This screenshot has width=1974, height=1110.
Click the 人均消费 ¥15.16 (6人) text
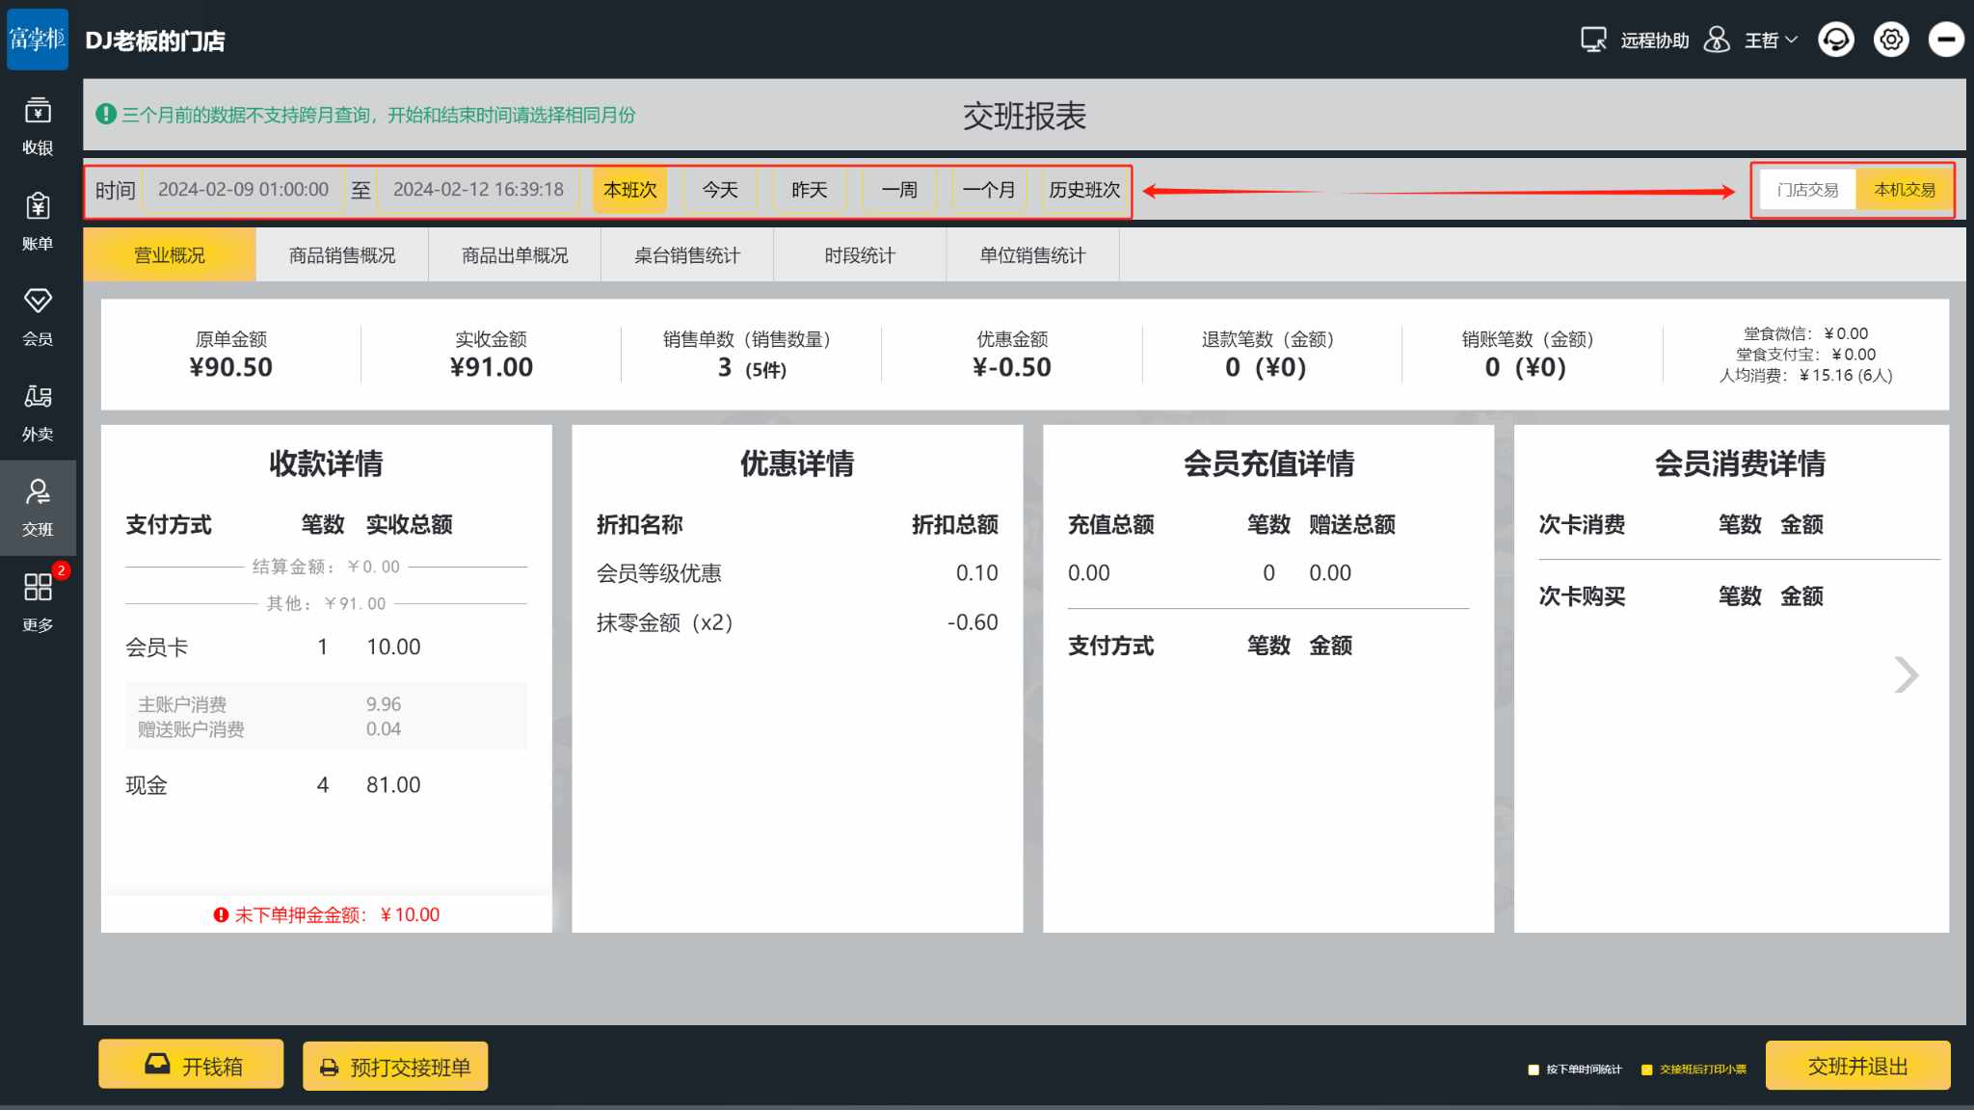coord(1805,376)
